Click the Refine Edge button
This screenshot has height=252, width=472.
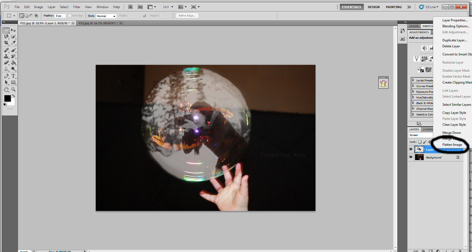pyautogui.click(x=187, y=16)
